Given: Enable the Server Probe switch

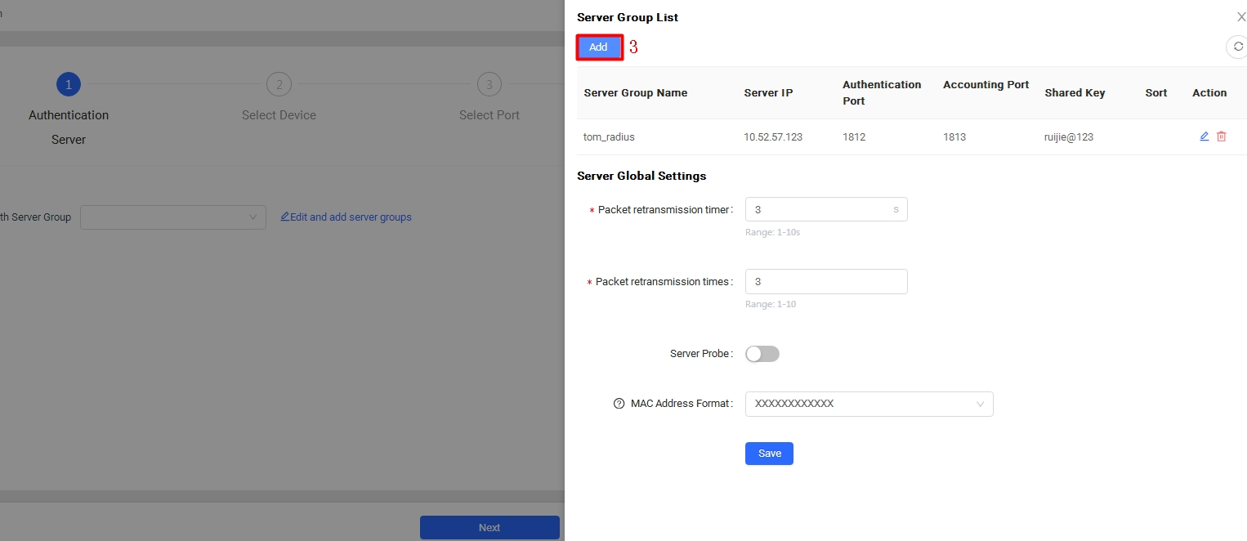Looking at the screenshot, I should [x=762, y=354].
